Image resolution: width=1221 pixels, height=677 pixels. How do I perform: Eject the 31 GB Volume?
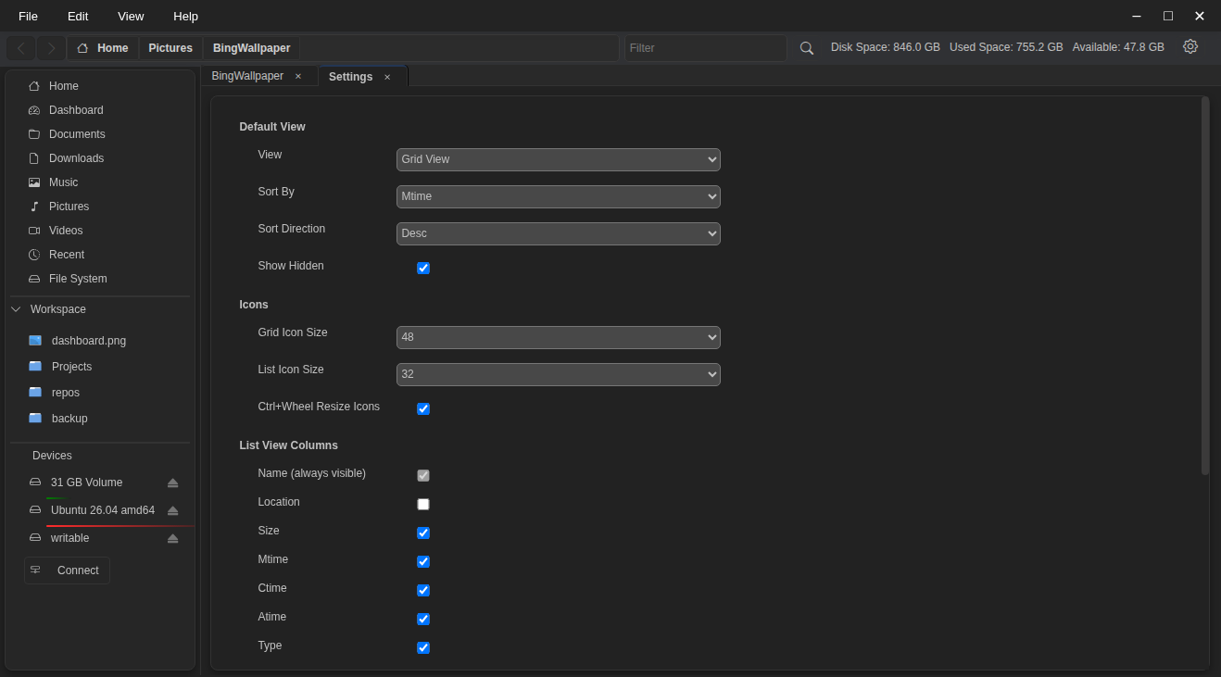click(172, 483)
